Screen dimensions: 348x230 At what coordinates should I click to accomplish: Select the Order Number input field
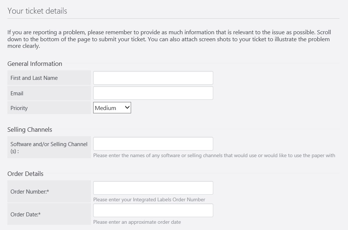point(153,188)
